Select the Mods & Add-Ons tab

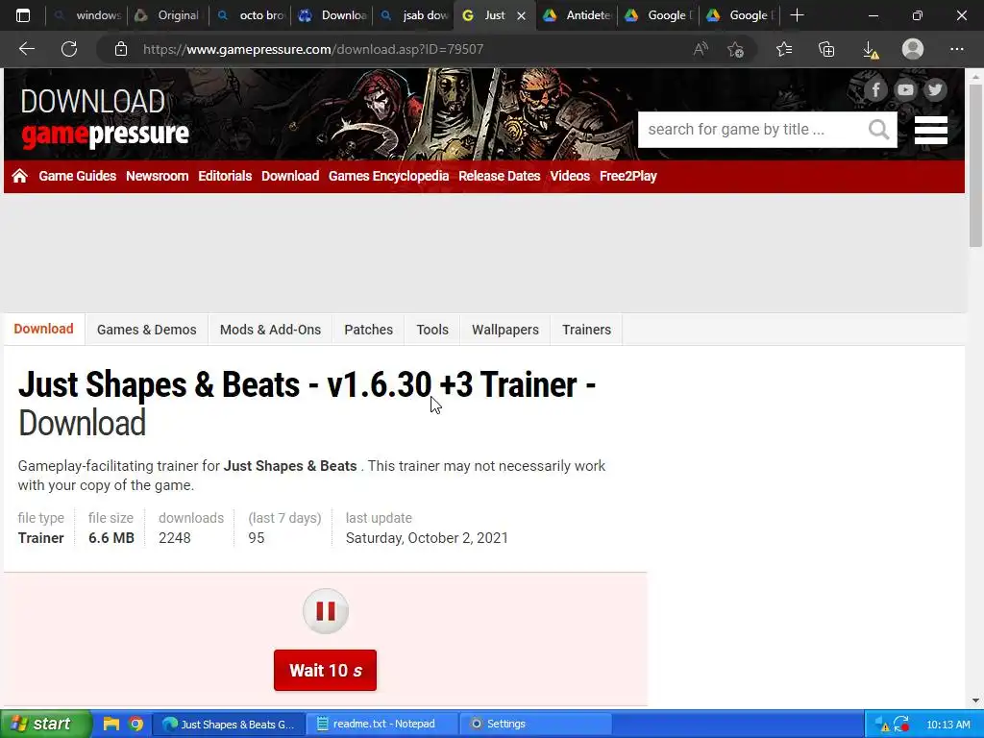(x=270, y=330)
